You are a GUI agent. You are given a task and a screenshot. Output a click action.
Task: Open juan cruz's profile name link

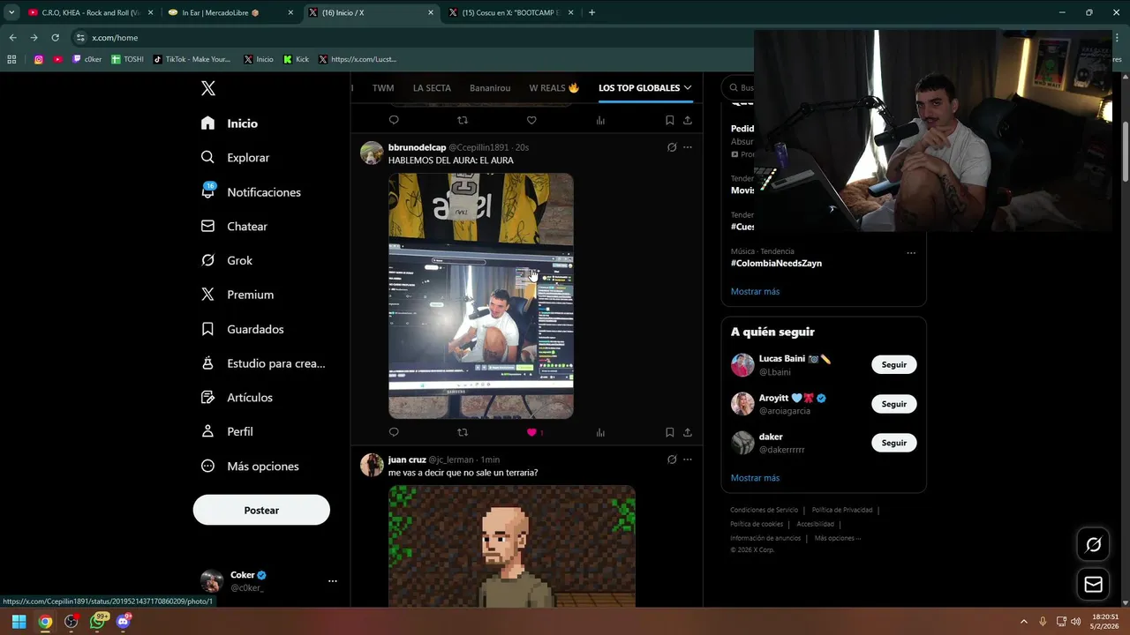[407, 459]
